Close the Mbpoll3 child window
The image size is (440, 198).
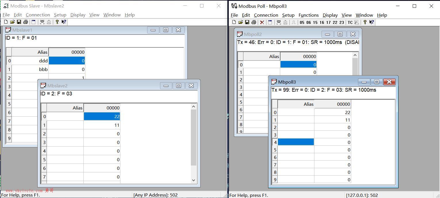tap(389, 82)
